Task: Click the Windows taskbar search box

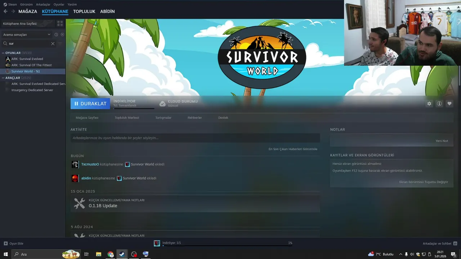Action: pos(46,254)
